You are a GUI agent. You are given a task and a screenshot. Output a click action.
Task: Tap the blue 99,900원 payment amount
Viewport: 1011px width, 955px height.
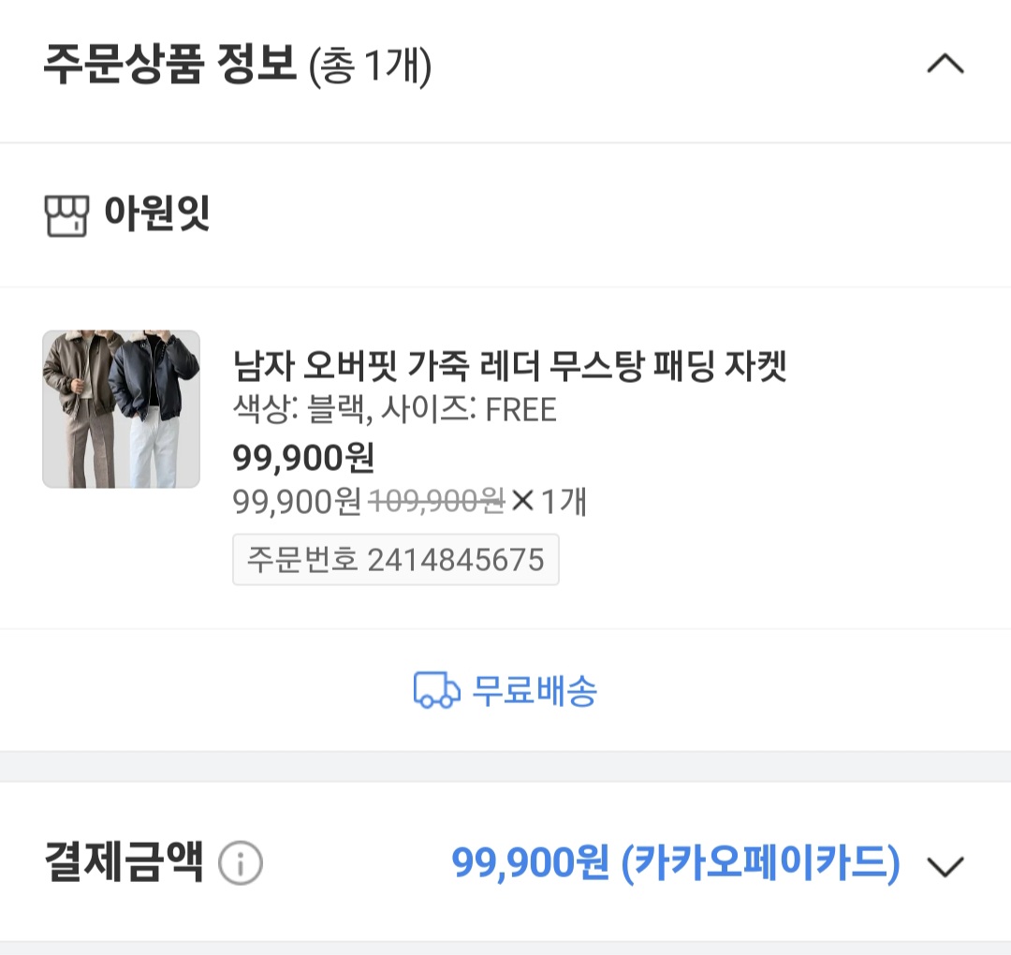(530, 863)
